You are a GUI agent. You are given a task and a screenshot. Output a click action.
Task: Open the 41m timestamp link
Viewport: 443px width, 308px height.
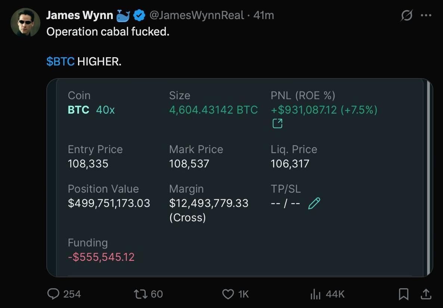pos(264,15)
